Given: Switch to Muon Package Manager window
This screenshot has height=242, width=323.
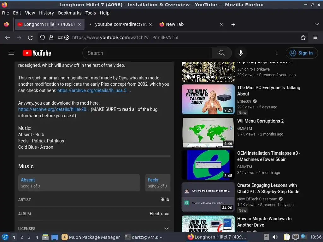Looking at the screenshot, I should click(91, 237).
